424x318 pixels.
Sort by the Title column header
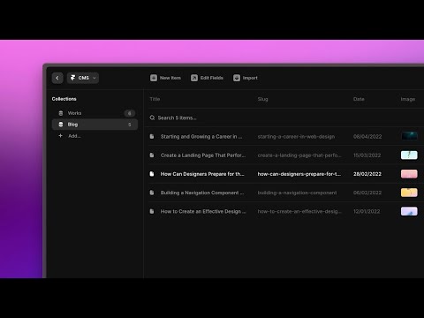155,99
